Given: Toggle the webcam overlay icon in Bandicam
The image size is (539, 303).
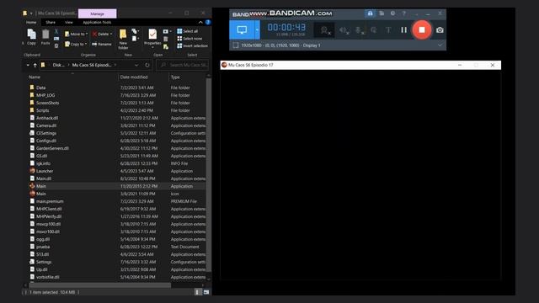Looking at the screenshot, I should coord(325,30).
